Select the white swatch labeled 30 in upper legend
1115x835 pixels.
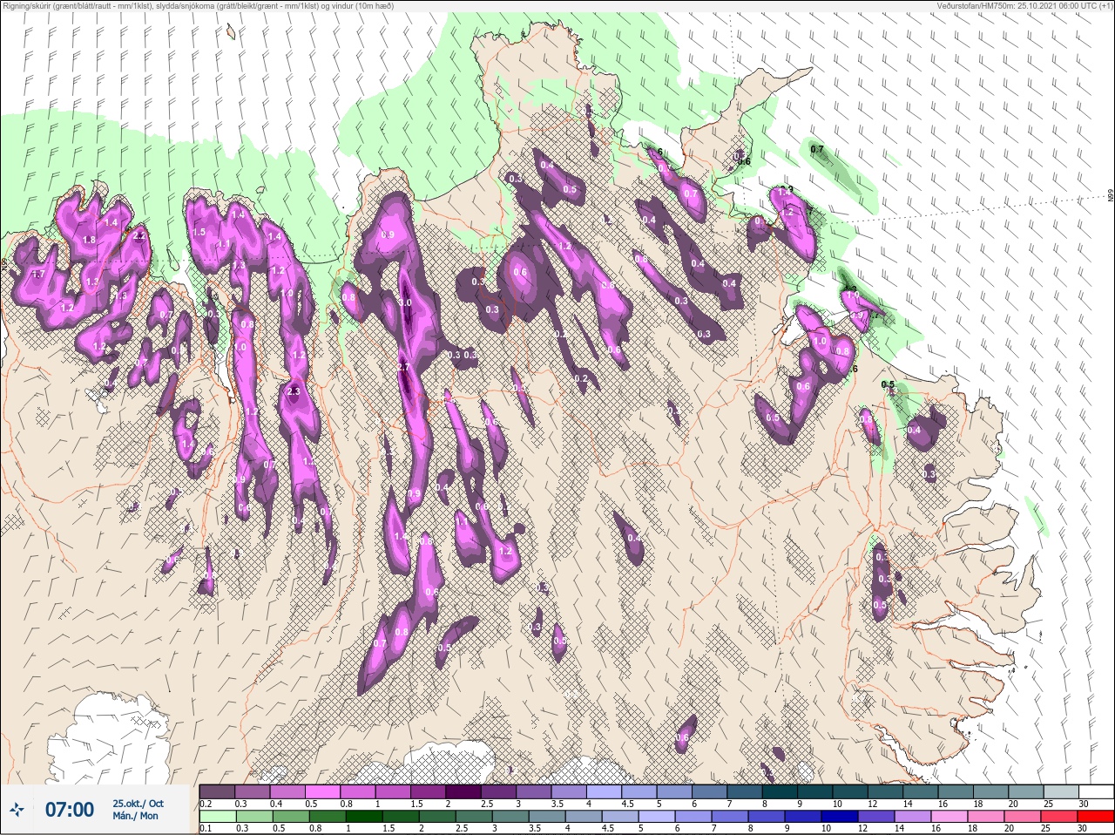click(x=1096, y=791)
